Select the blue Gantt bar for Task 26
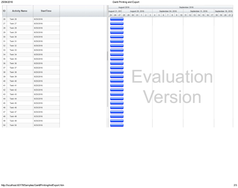 (x=117, y=19)
